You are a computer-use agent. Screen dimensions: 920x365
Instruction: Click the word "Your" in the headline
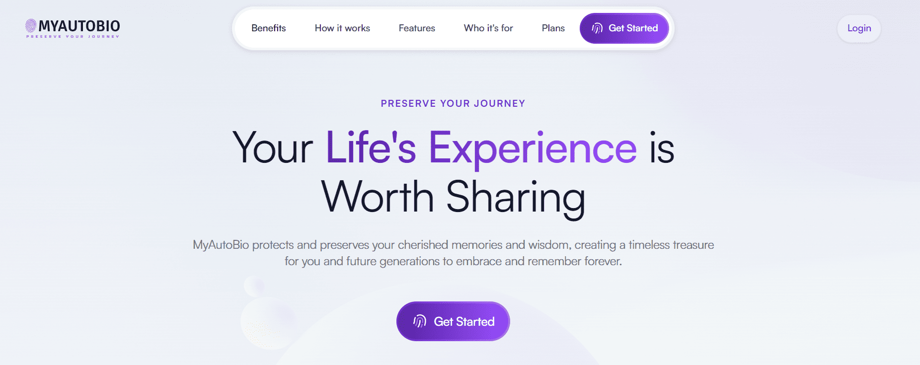coord(272,148)
